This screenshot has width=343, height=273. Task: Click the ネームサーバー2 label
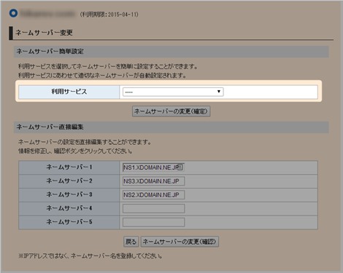point(69,181)
